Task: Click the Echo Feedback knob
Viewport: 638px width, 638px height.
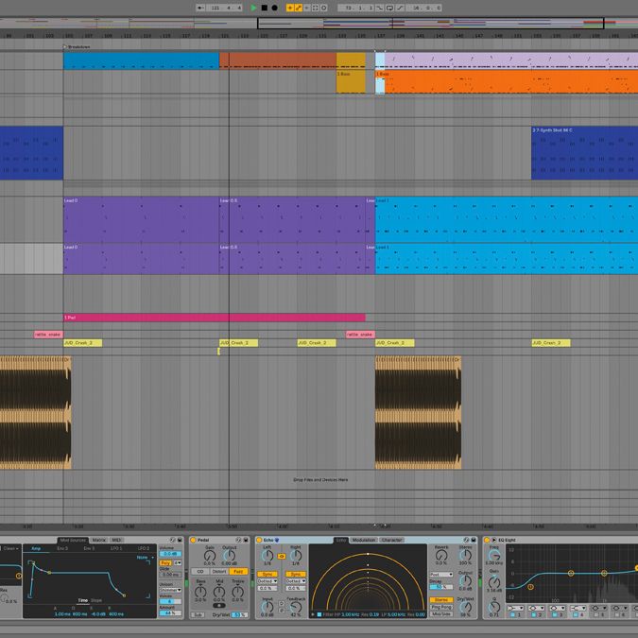Action: [x=296, y=608]
